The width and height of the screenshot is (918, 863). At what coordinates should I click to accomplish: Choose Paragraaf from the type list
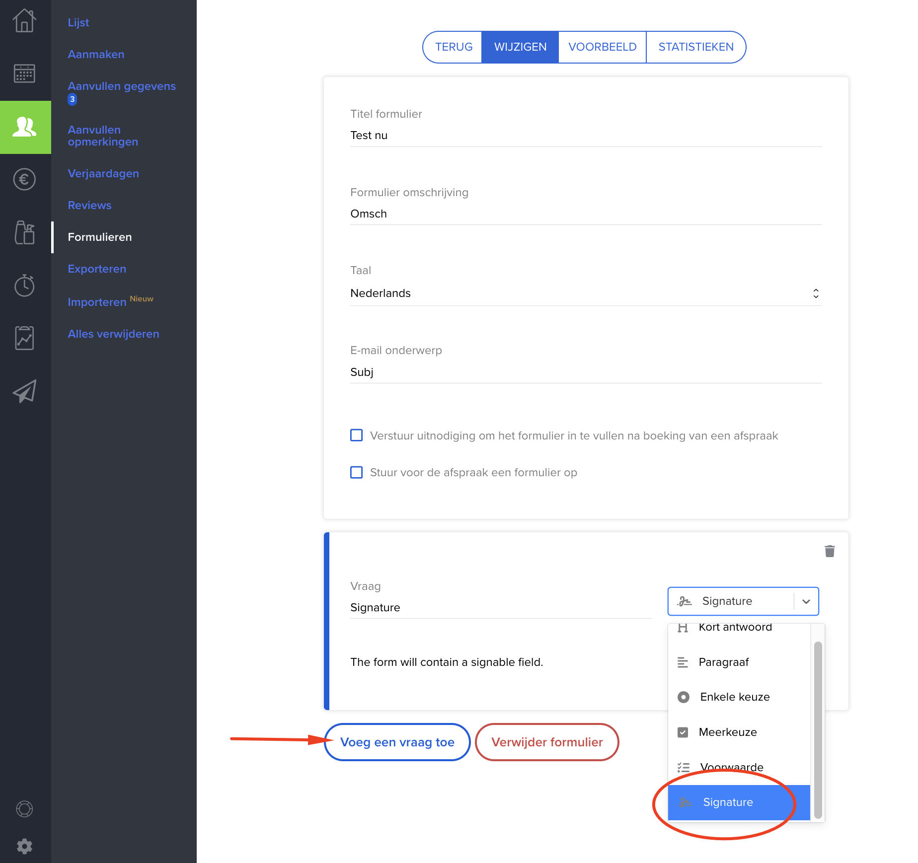[x=739, y=662]
